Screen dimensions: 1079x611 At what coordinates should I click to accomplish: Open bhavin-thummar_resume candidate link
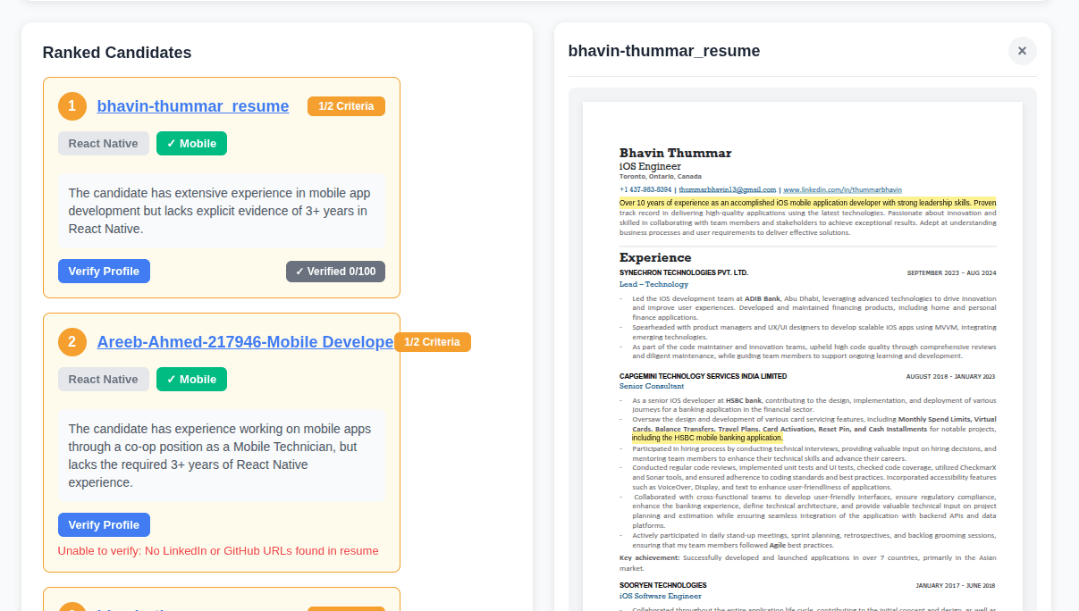[x=193, y=106]
